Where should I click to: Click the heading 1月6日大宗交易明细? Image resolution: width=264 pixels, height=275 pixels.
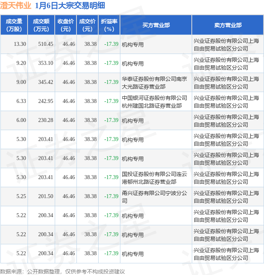click(70, 5)
